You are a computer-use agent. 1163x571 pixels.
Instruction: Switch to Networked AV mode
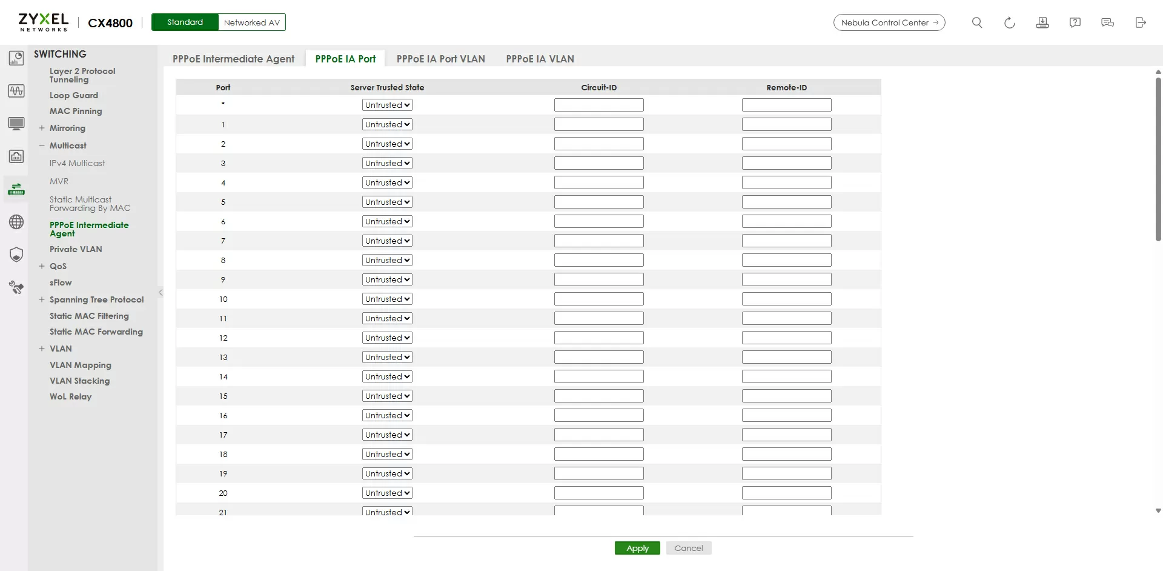(x=251, y=22)
